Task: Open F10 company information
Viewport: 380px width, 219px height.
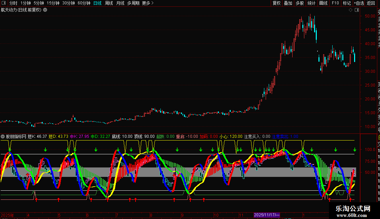Action: click(x=335, y=3)
